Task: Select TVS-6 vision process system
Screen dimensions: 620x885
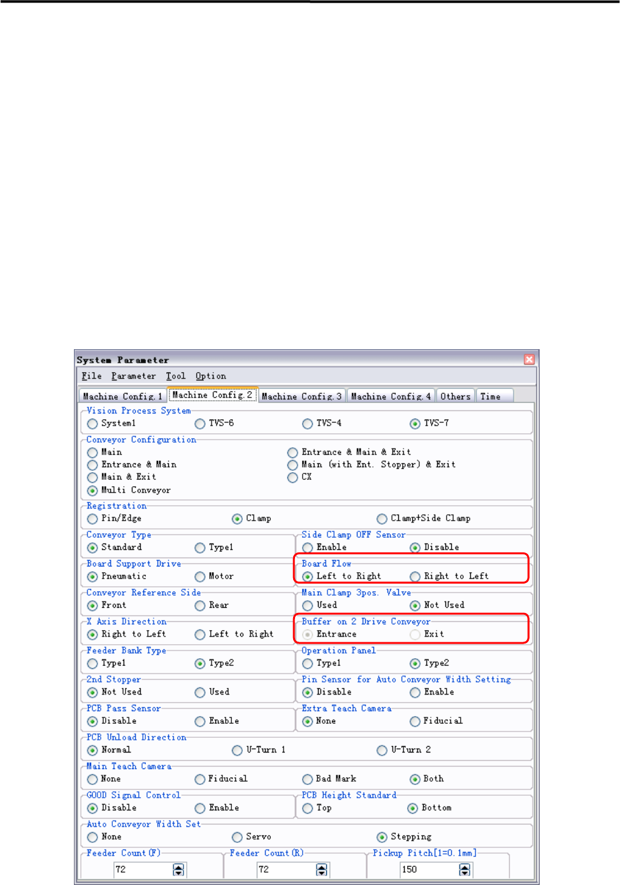Action: pyautogui.click(x=200, y=424)
